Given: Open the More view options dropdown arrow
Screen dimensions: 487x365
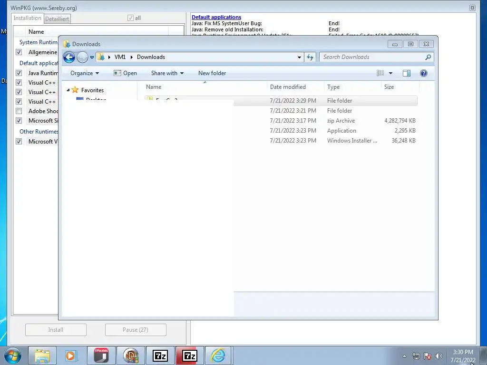Looking at the screenshot, I should tap(391, 73).
